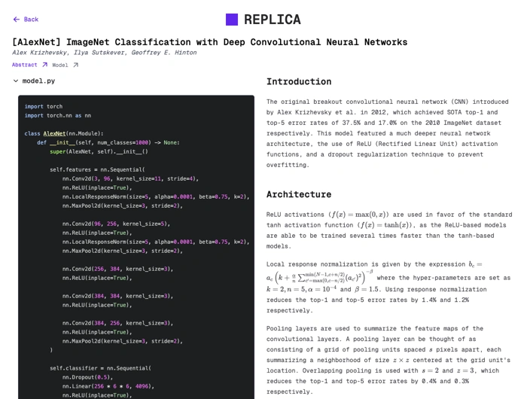Click the 'import torch' line in code
527x399 pixels.
(x=44, y=106)
